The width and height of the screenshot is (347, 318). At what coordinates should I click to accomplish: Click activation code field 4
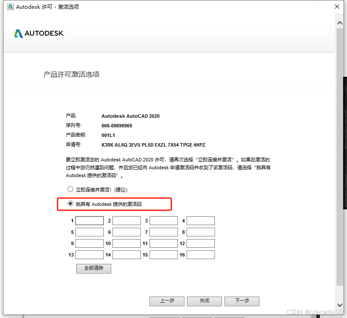pos(201,221)
